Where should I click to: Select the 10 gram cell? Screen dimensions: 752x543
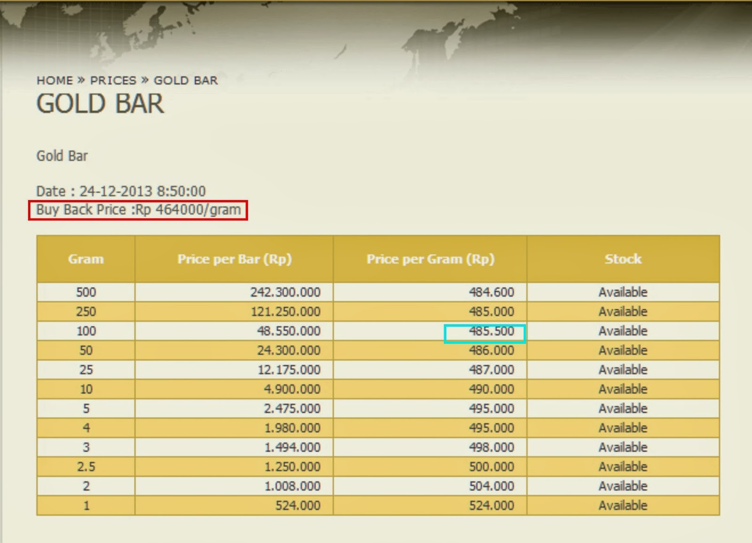click(x=86, y=389)
